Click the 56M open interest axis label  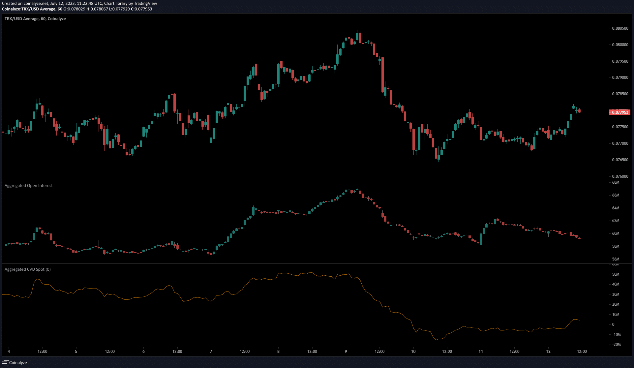point(616,259)
